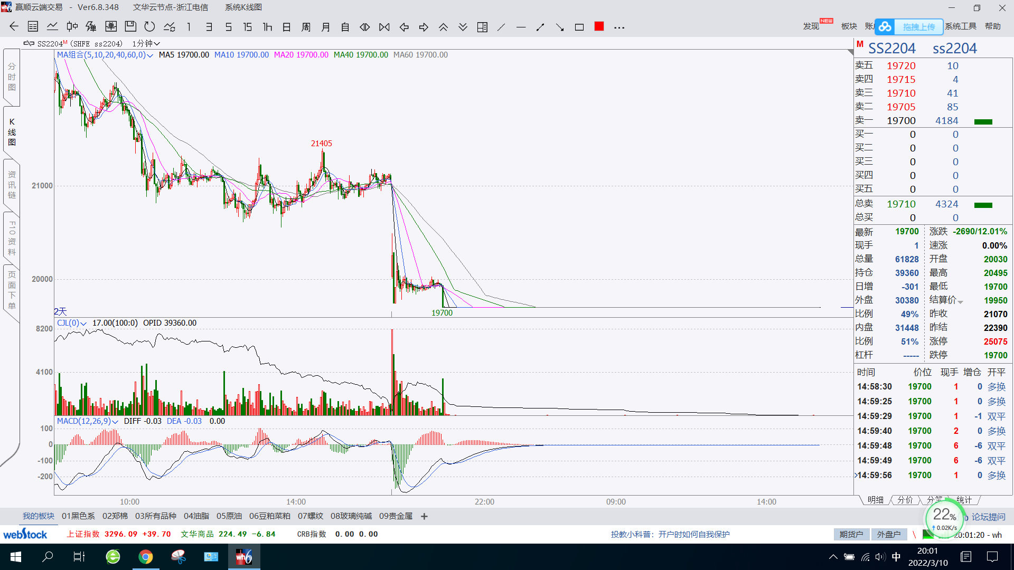Pick the red color swatch
This screenshot has height=570, width=1014.
point(599,26)
